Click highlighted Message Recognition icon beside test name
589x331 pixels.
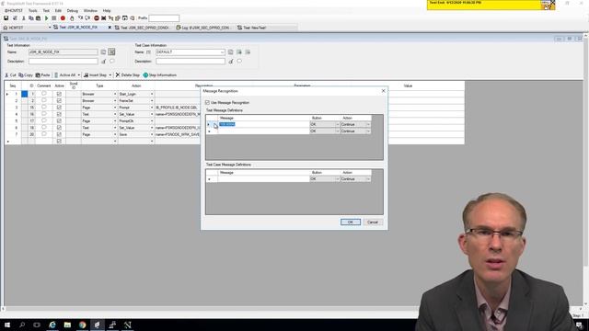[x=111, y=51]
